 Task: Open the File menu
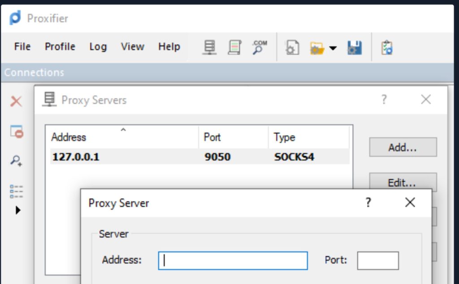pos(22,47)
